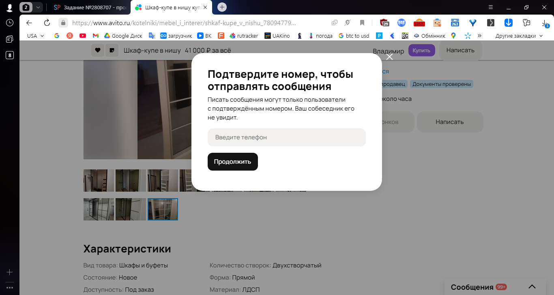Focus the avito.ru address bar
The height and width of the screenshot is (295, 554).
(184, 23)
